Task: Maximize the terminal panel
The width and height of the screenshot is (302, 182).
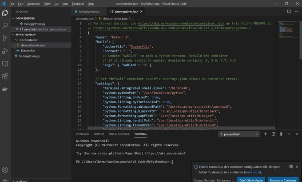Action: 289,134
